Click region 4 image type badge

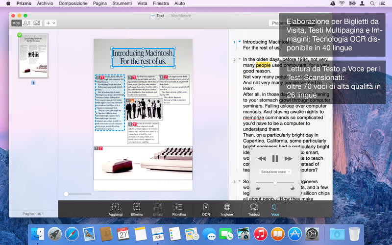132,100
